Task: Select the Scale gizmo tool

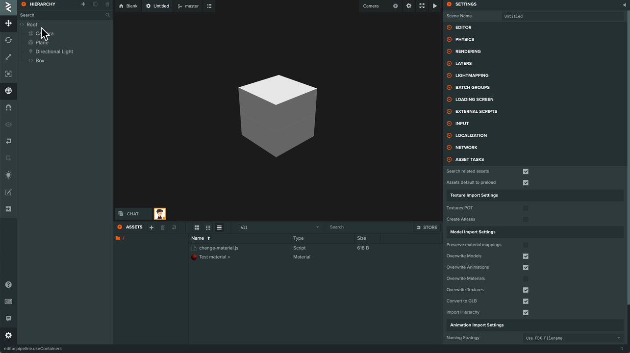Action: click(8, 57)
